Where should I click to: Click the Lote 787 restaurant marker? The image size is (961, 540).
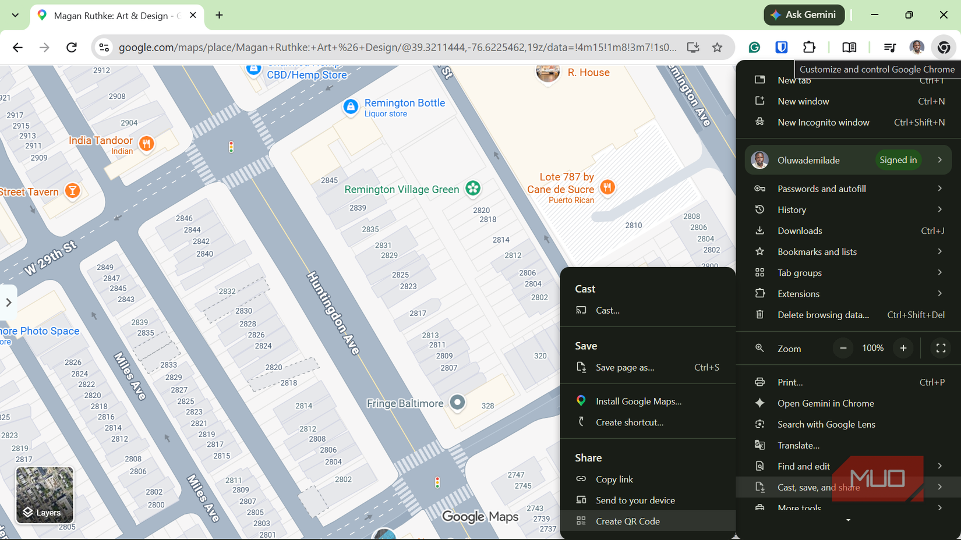[x=607, y=187]
